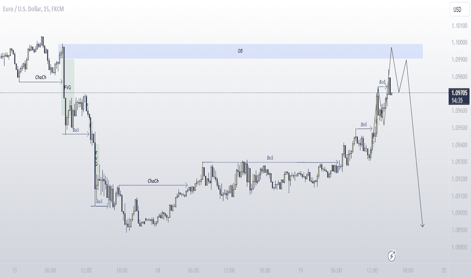Click the first FVG label near 1.09700
Screen dimensions: 471x278
tap(68, 87)
